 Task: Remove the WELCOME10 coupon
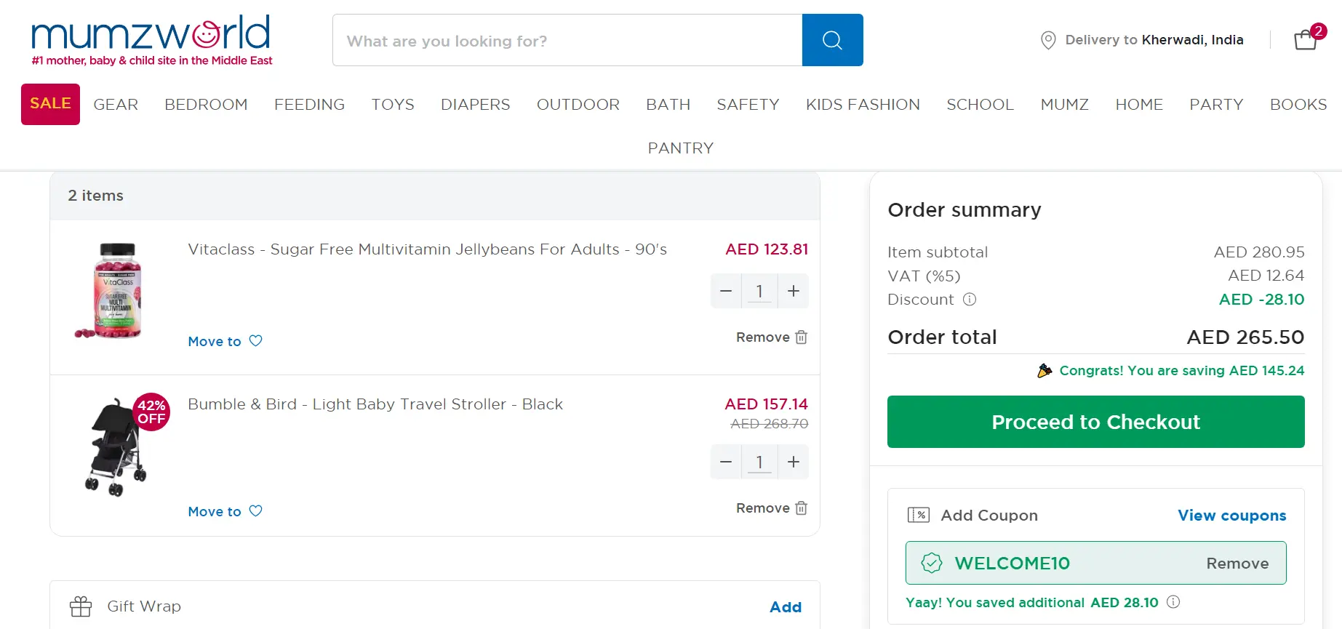pos(1237,563)
